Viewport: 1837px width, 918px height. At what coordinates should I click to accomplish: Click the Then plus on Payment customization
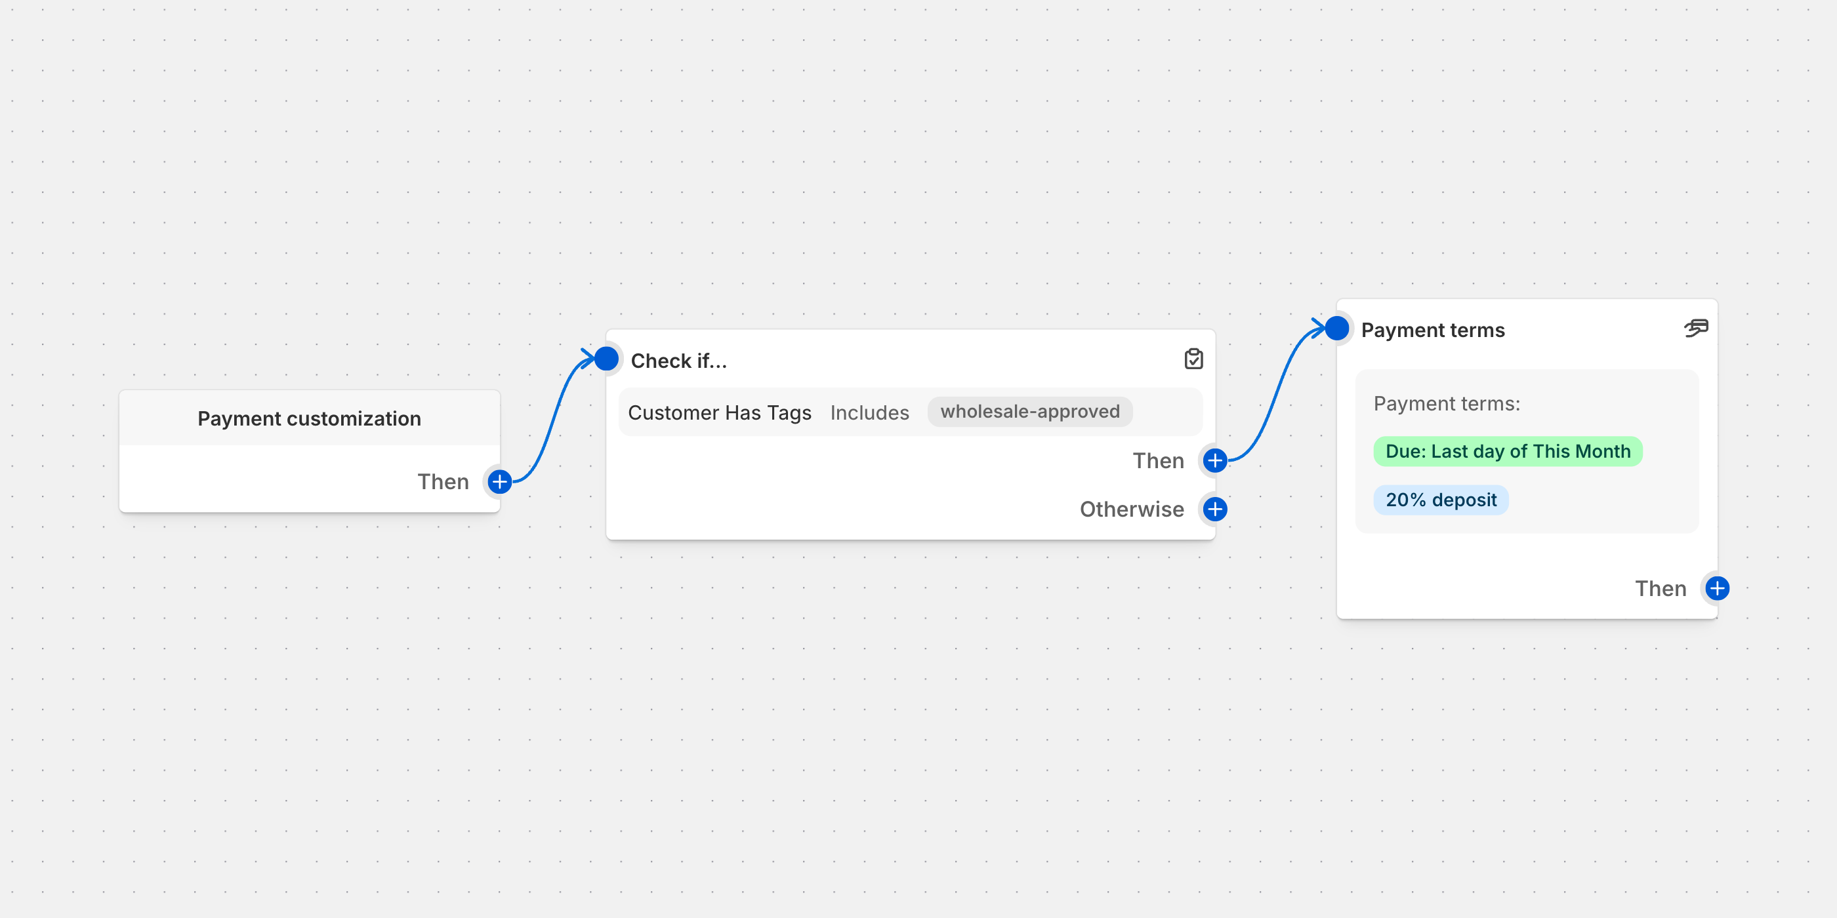(x=500, y=482)
